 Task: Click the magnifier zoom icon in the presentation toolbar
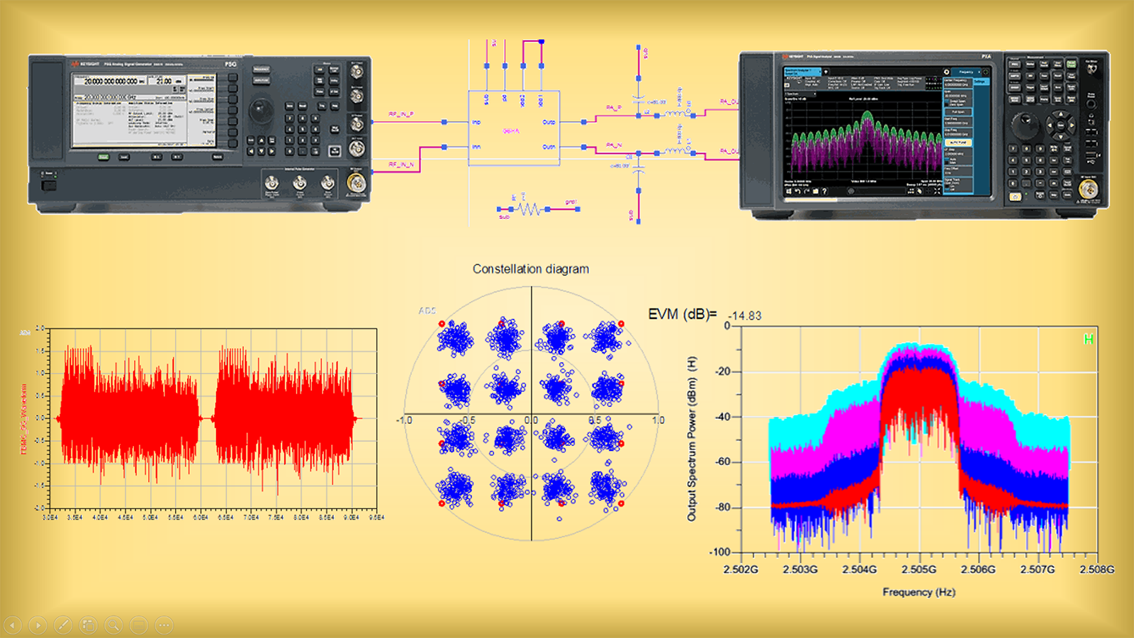(x=112, y=625)
